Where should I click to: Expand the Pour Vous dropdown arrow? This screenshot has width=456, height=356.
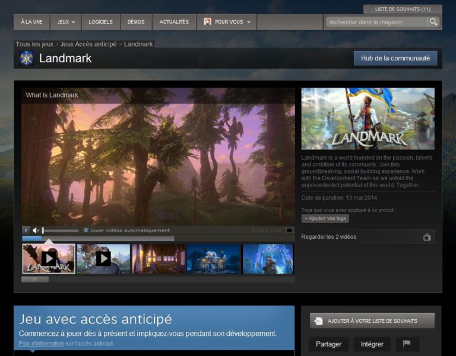249,22
